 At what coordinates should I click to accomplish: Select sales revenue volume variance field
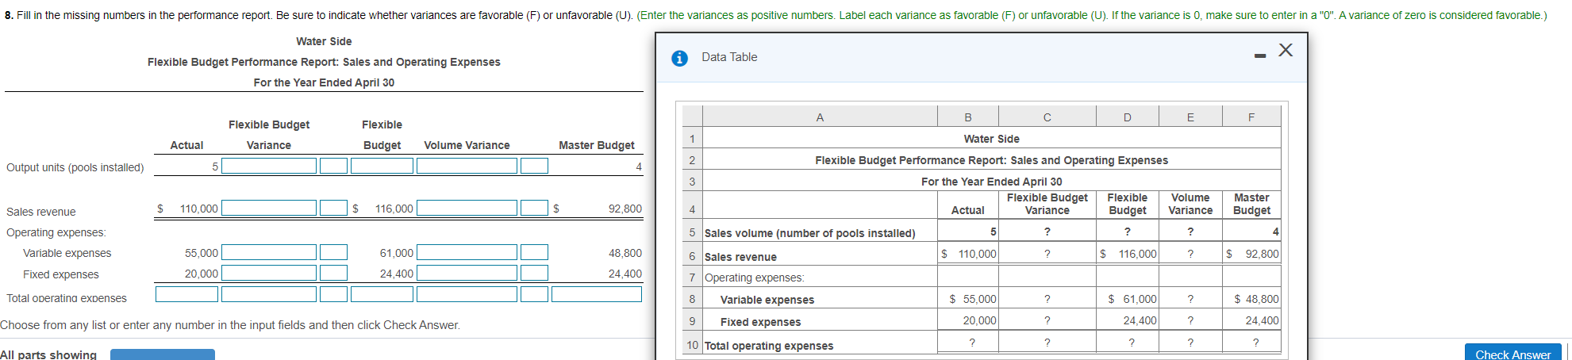(467, 208)
